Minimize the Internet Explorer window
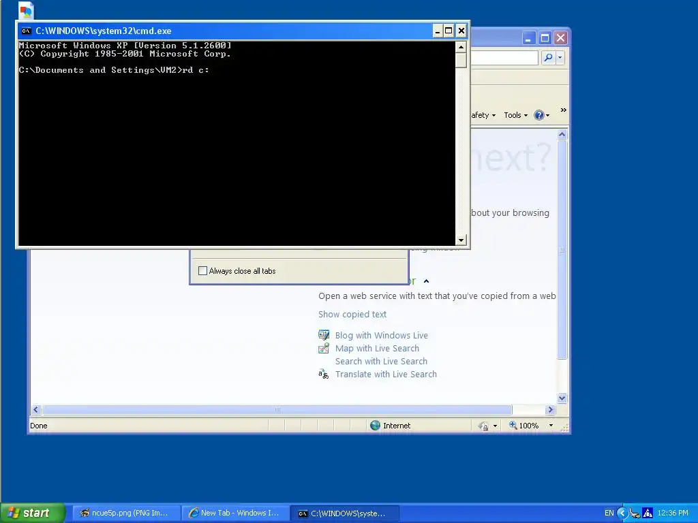The width and height of the screenshot is (698, 523). click(528, 38)
